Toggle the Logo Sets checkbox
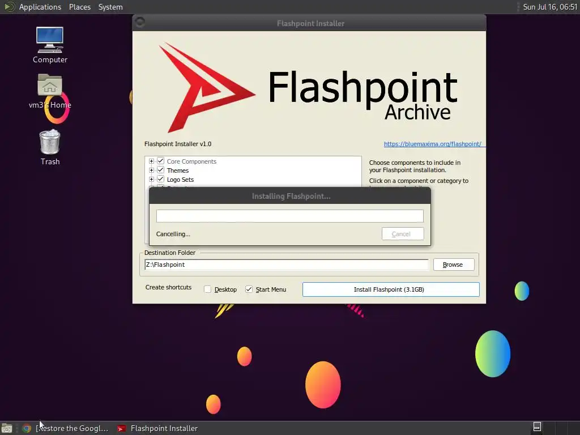Screen dimensions: 580x435 [160, 179]
